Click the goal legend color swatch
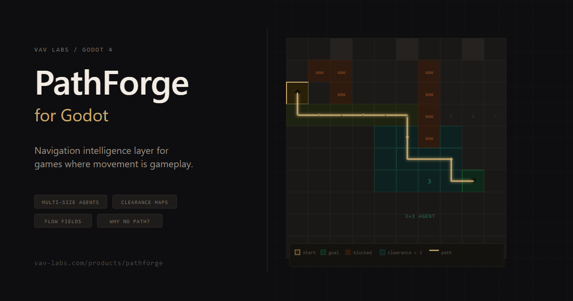 click(323, 252)
